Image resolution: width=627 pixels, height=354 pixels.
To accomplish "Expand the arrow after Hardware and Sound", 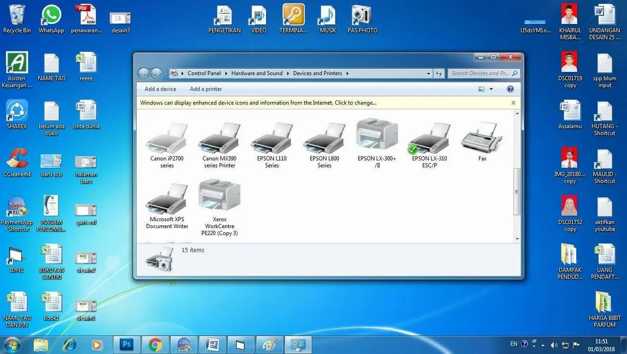I will (x=288, y=73).
